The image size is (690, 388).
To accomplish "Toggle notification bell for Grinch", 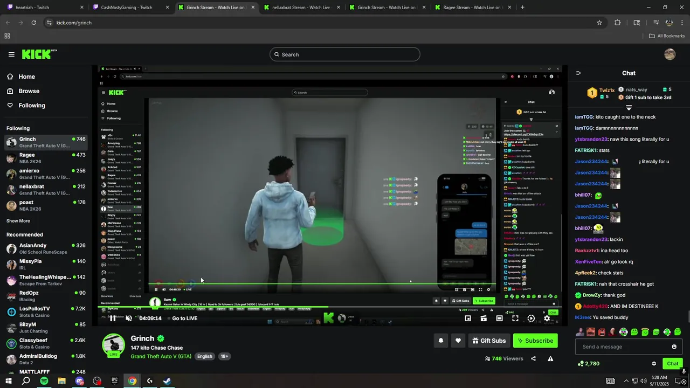I will tap(441, 341).
